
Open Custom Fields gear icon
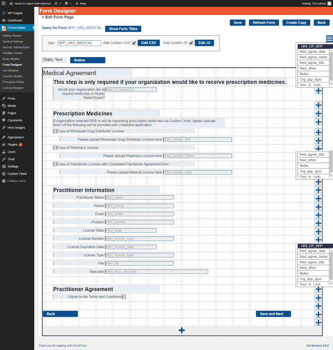(x=4, y=174)
